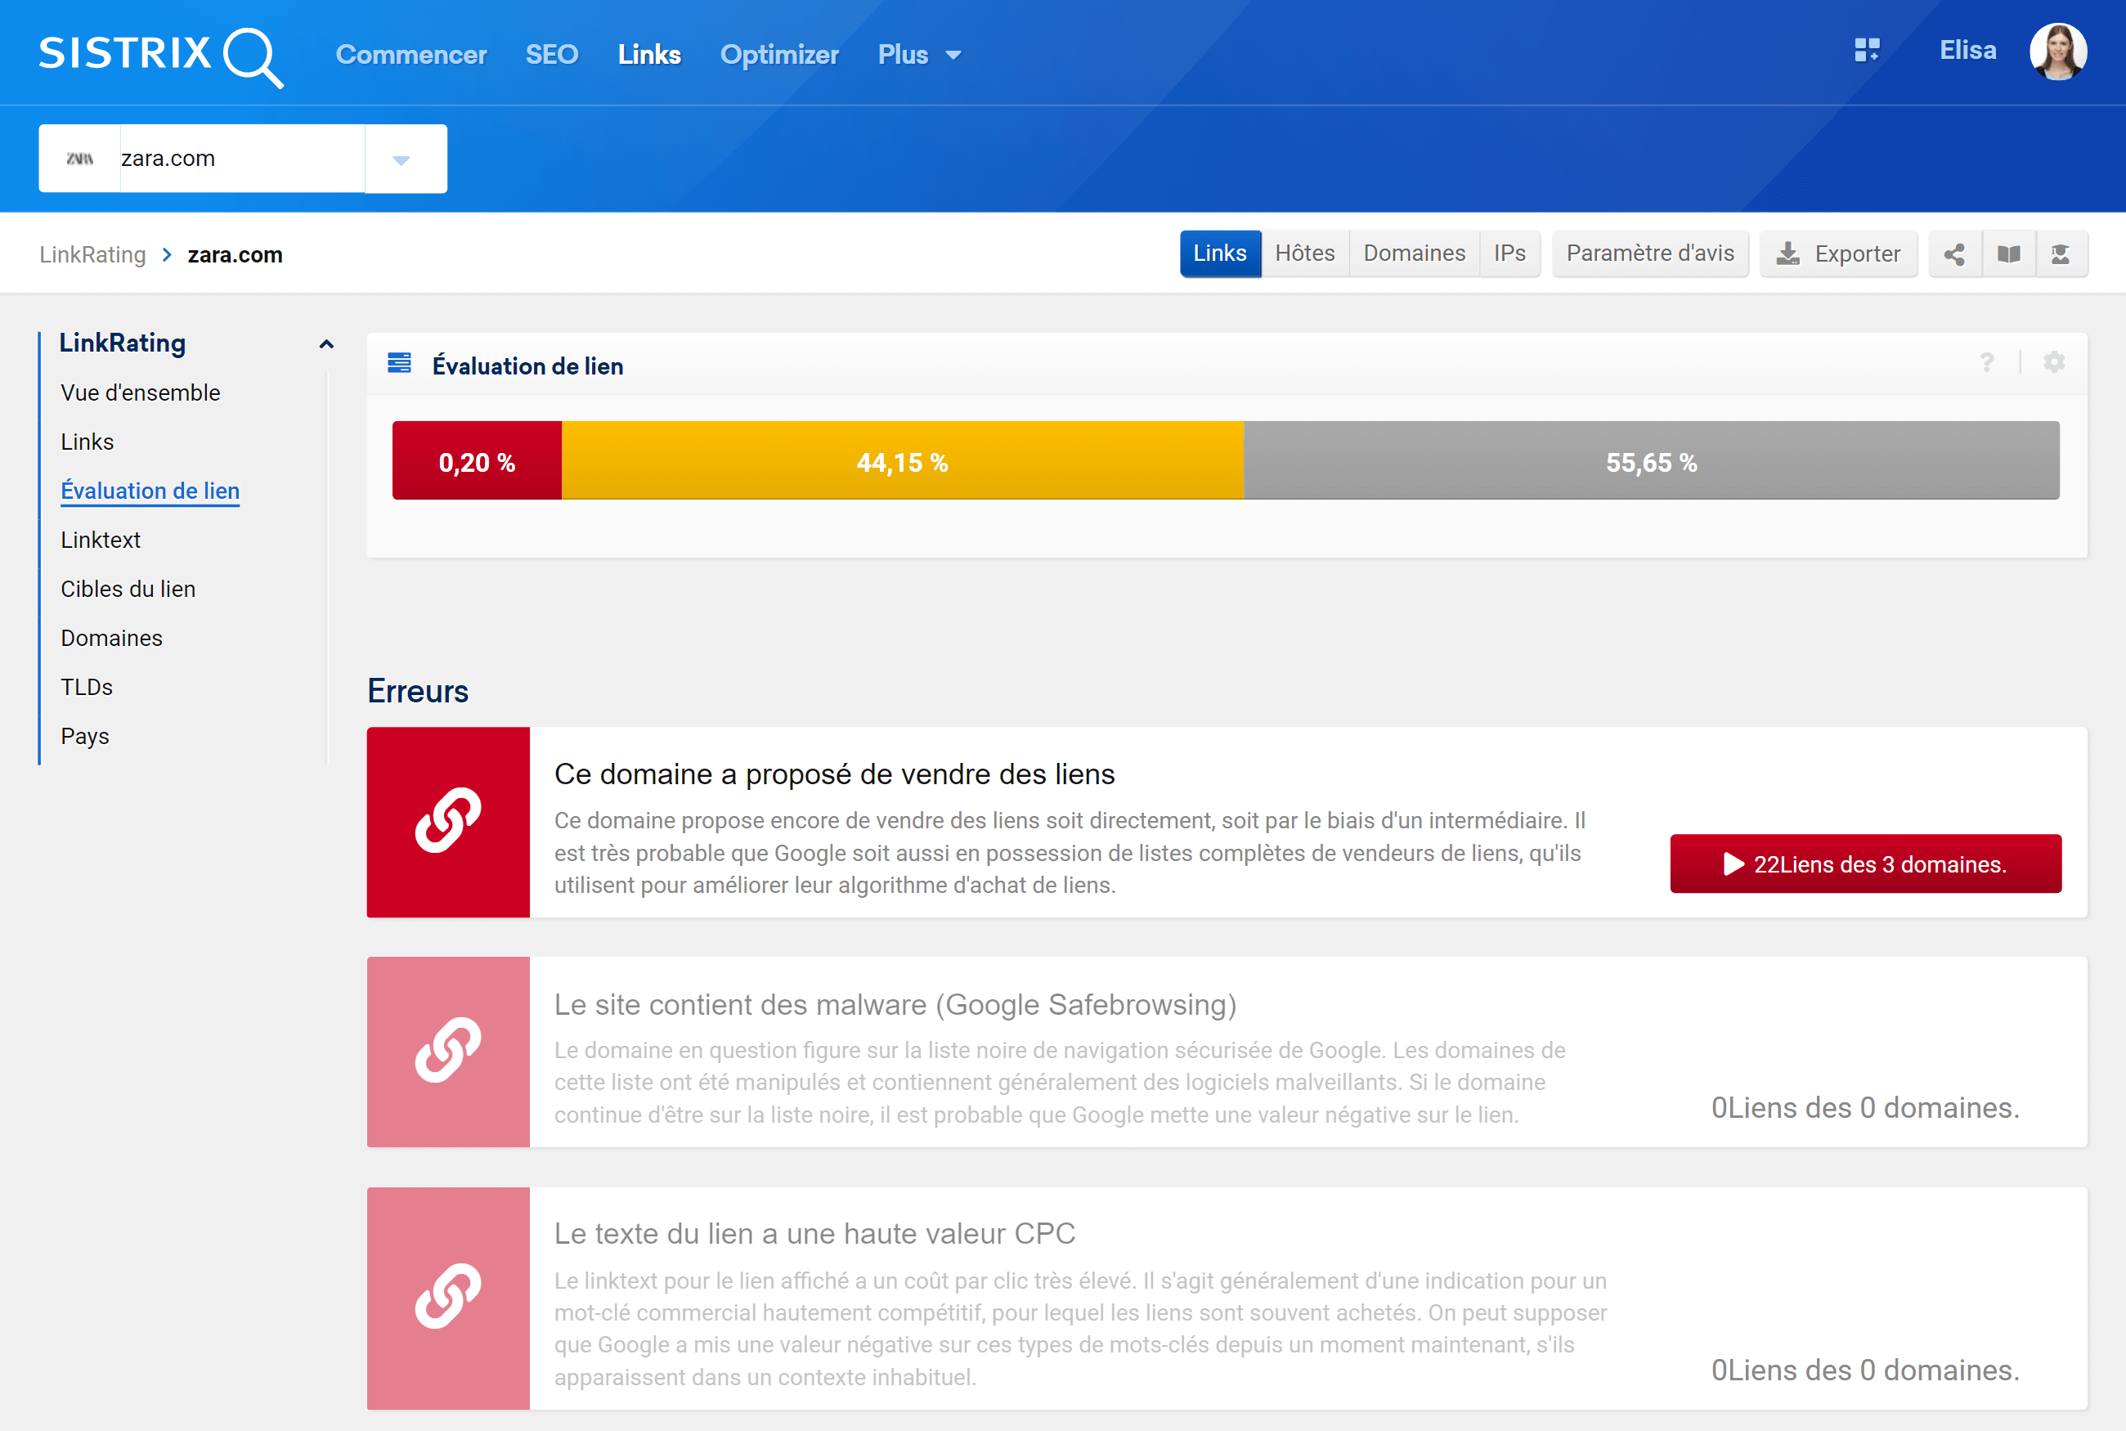Image resolution: width=2126 pixels, height=1431 pixels.
Task: Open 22Liens des 3 domaines
Action: click(x=1865, y=864)
